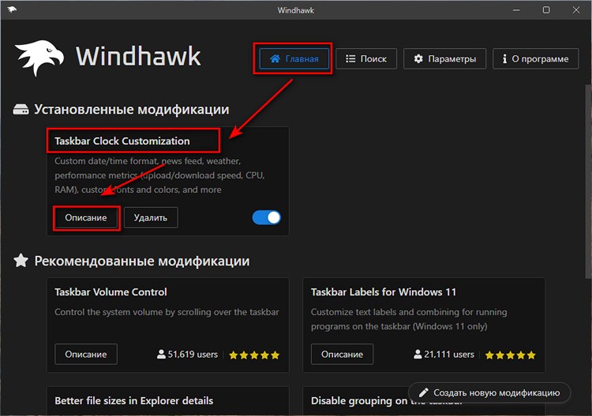Click the users icon next to 51,619 users

coord(161,355)
